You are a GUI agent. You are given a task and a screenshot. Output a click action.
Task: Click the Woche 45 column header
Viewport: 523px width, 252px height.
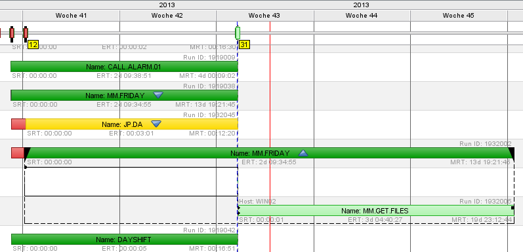pyautogui.click(x=459, y=15)
